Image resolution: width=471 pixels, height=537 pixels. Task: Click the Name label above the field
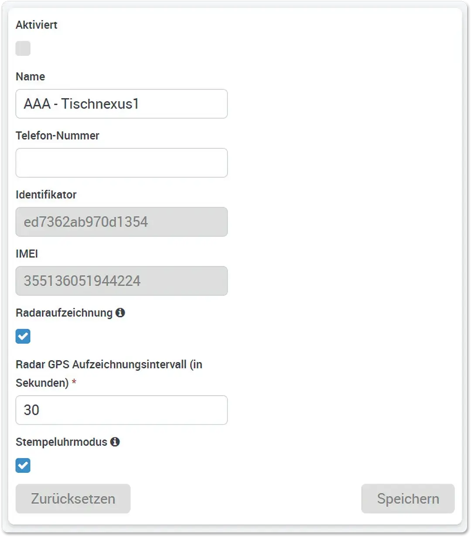click(31, 77)
